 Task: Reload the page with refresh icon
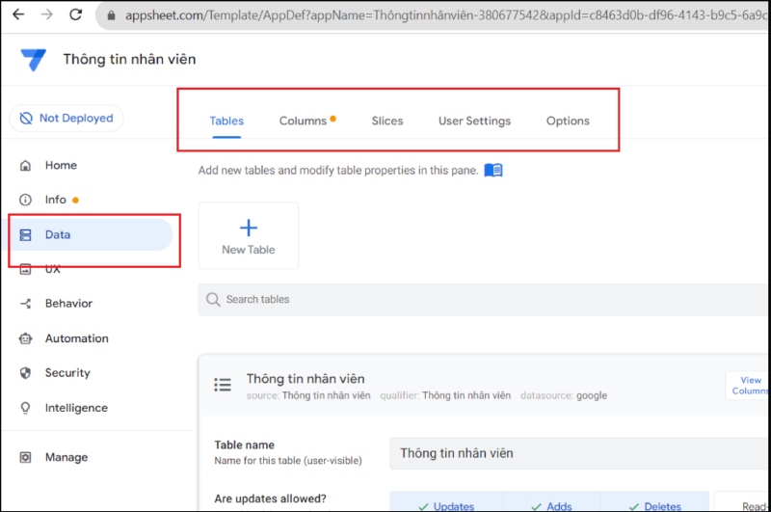click(75, 14)
